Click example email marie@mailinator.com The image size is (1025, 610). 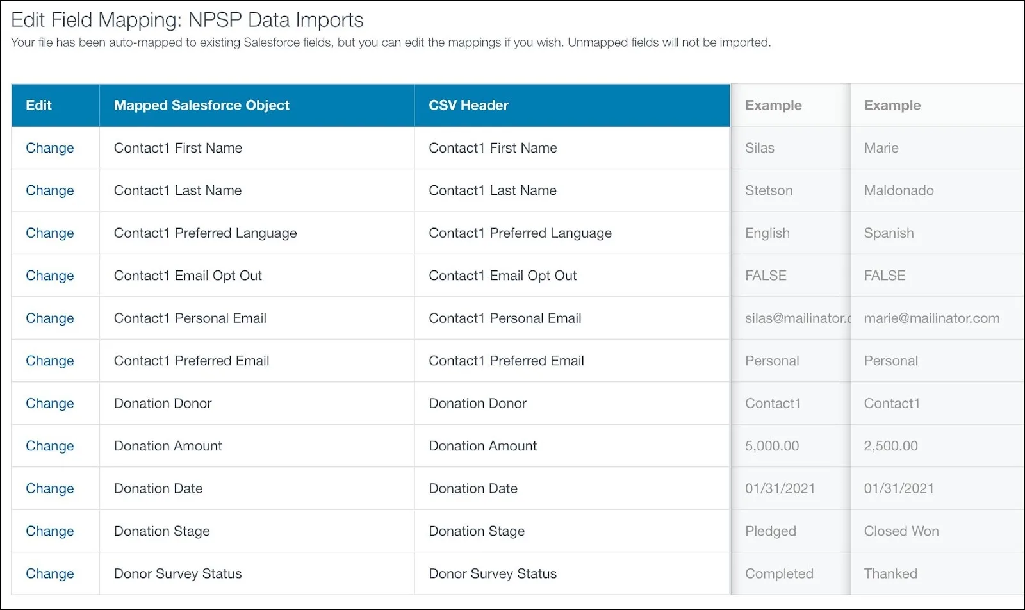pos(931,318)
